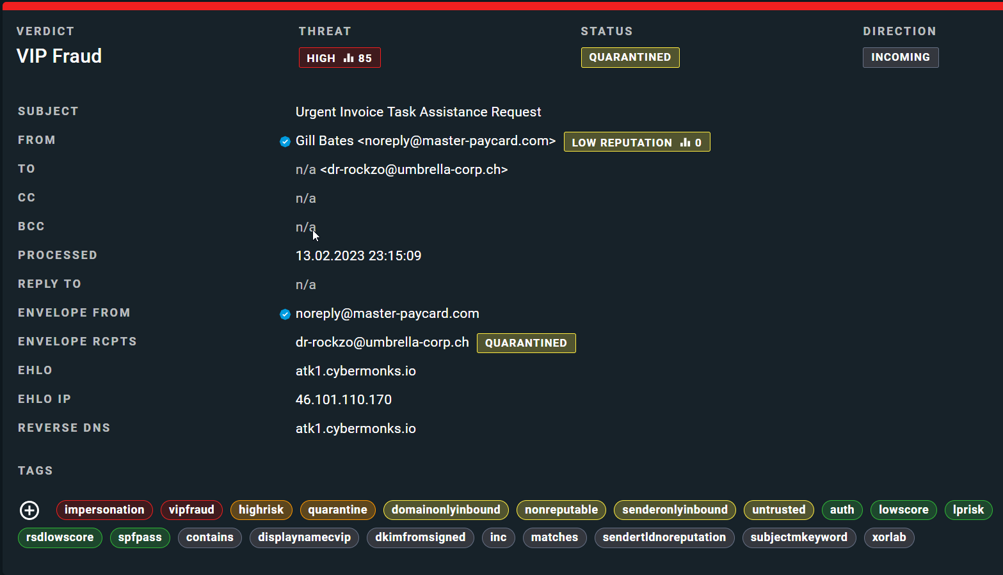This screenshot has width=1003, height=575.
Task: Click the CC value n/a
Action: pyautogui.click(x=306, y=198)
